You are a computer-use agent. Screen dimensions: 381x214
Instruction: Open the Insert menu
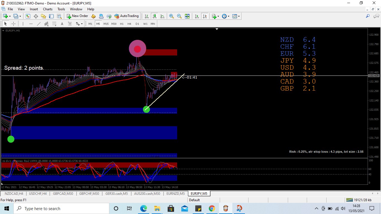[x=34, y=9]
